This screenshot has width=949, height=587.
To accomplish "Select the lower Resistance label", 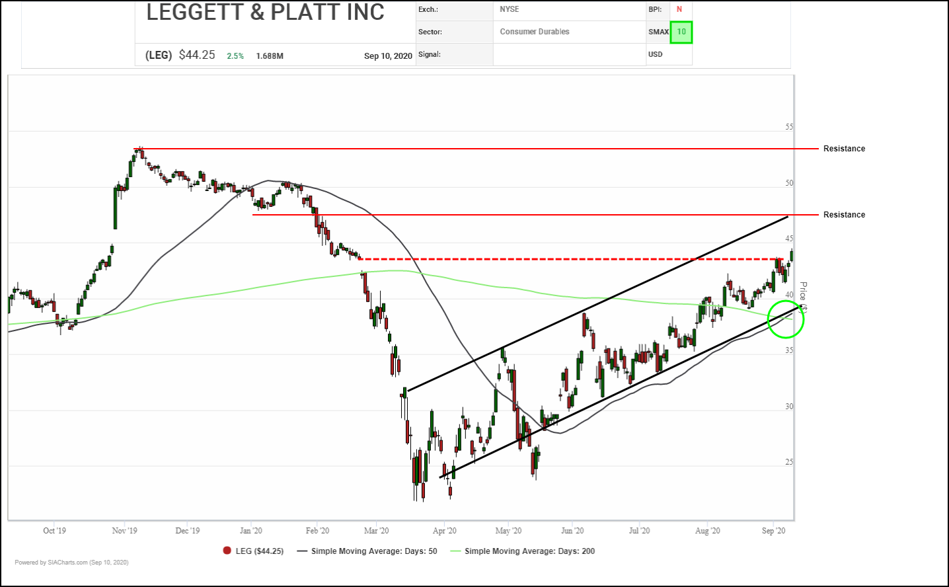I will [844, 215].
